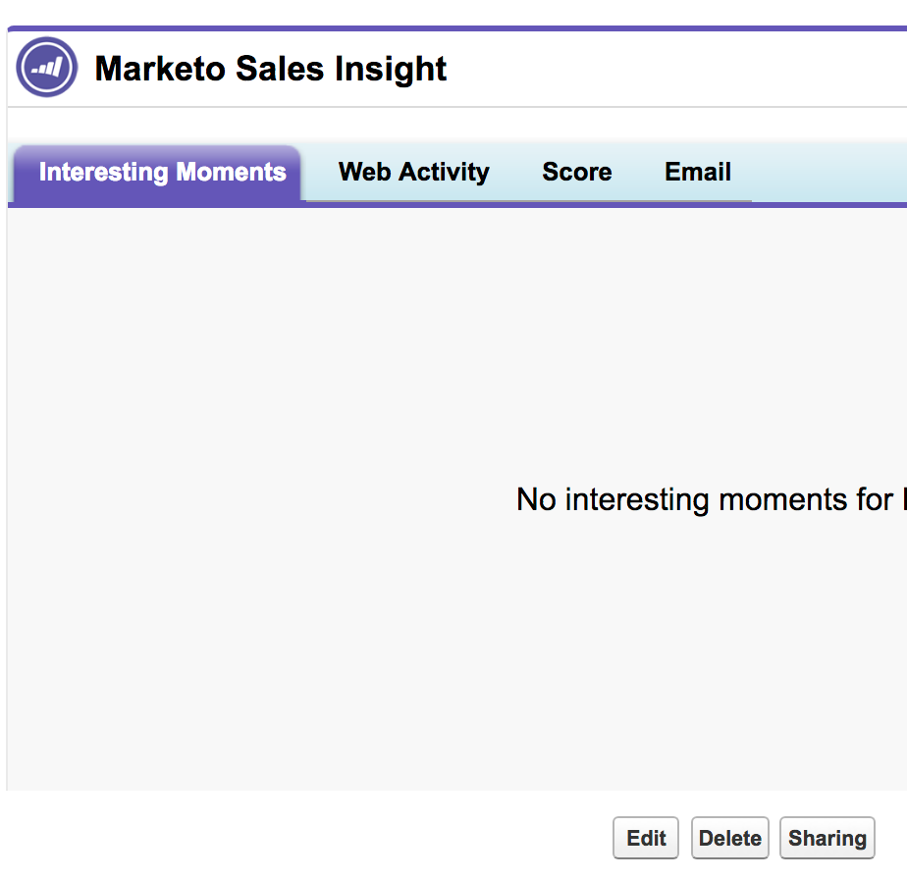Screen dimensions: 907x879
Task: Click white header space right of the title
Action: [687, 69]
